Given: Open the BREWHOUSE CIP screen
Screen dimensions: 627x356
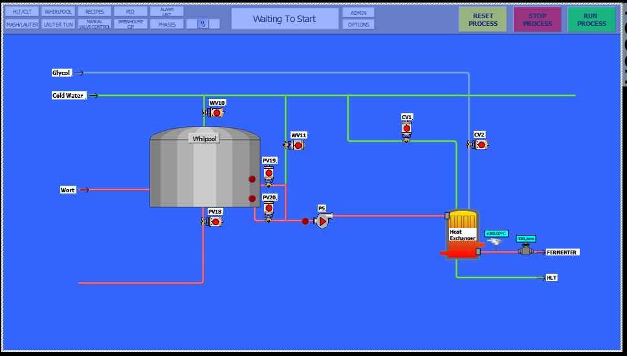Looking at the screenshot, I should (130, 25).
